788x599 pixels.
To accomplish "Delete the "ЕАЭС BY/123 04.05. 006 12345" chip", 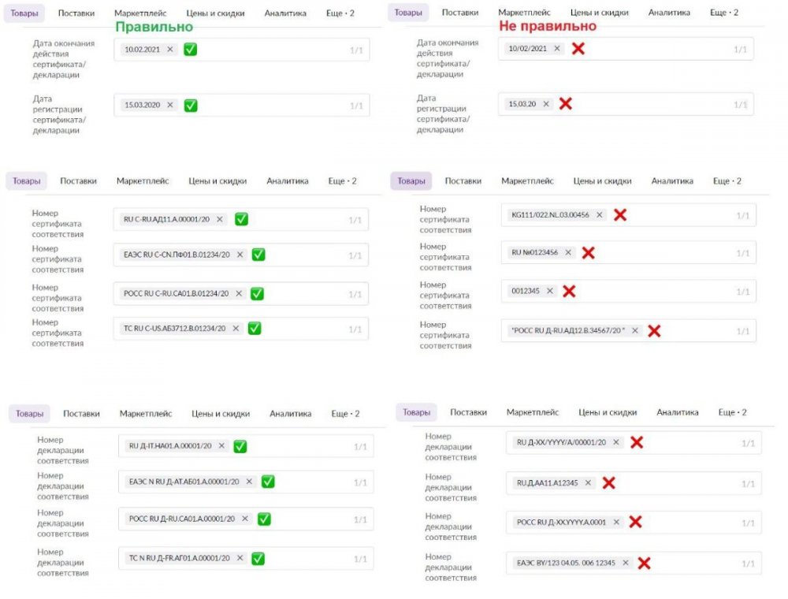I will click(x=626, y=563).
